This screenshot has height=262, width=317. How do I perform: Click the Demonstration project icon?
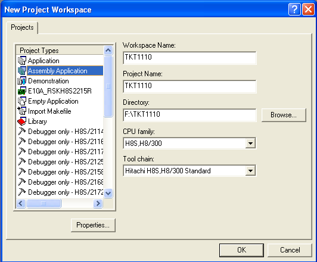click(x=22, y=81)
